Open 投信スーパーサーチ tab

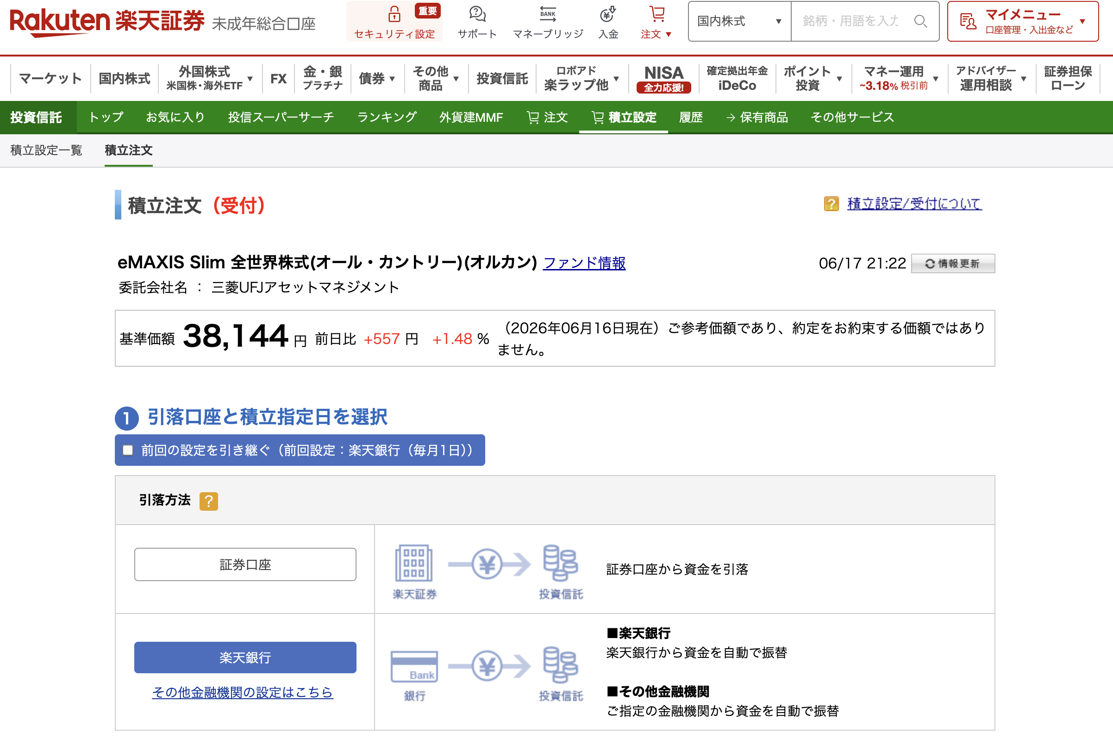pyautogui.click(x=281, y=117)
